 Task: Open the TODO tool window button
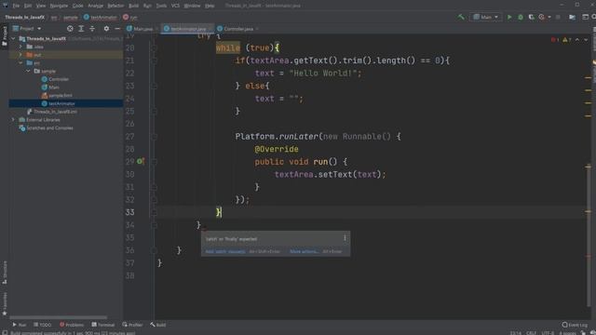(42, 325)
